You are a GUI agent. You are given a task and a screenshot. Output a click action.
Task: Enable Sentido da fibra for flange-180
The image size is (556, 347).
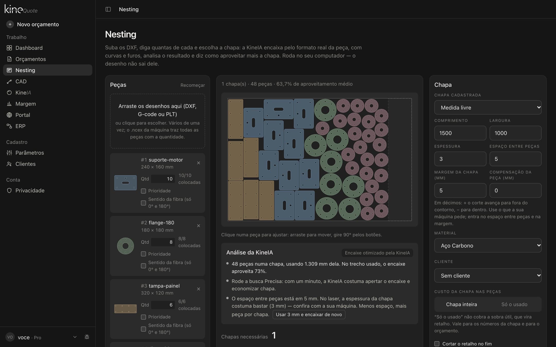click(143, 266)
